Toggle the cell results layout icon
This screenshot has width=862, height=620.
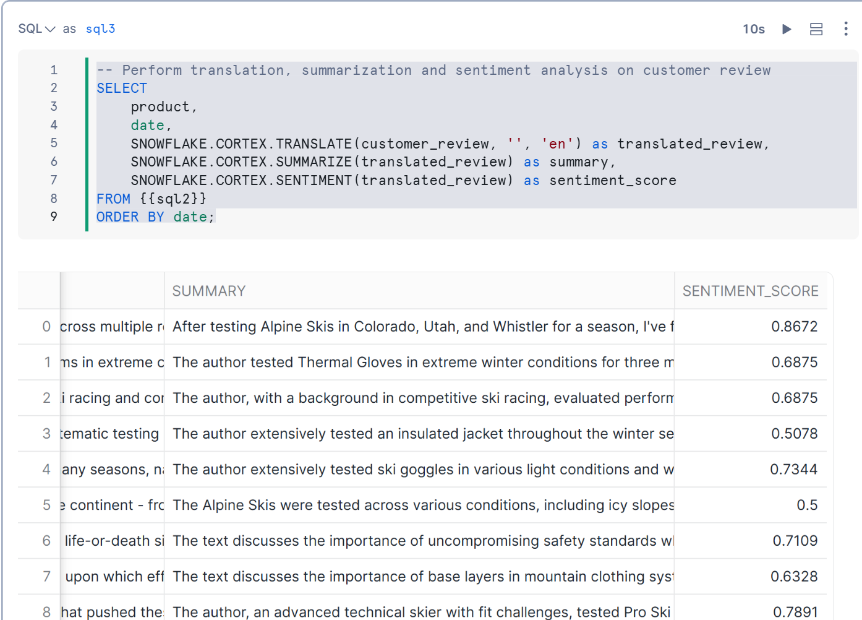(816, 29)
